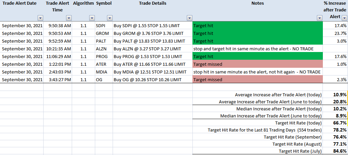Select the PALT symbol cell
This screenshot has height=155, width=348.
104,41
